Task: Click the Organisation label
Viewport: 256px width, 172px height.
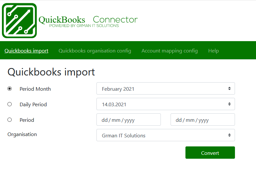Action: tap(22, 134)
